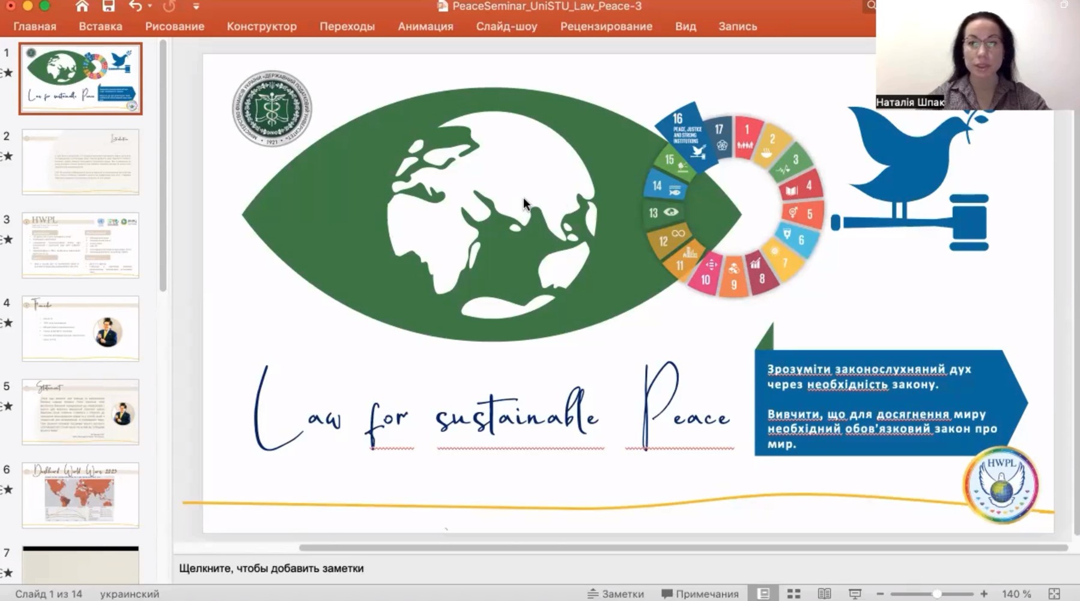Open the Примечания comments pane
1080x601 pixels.
click(700, 594)
